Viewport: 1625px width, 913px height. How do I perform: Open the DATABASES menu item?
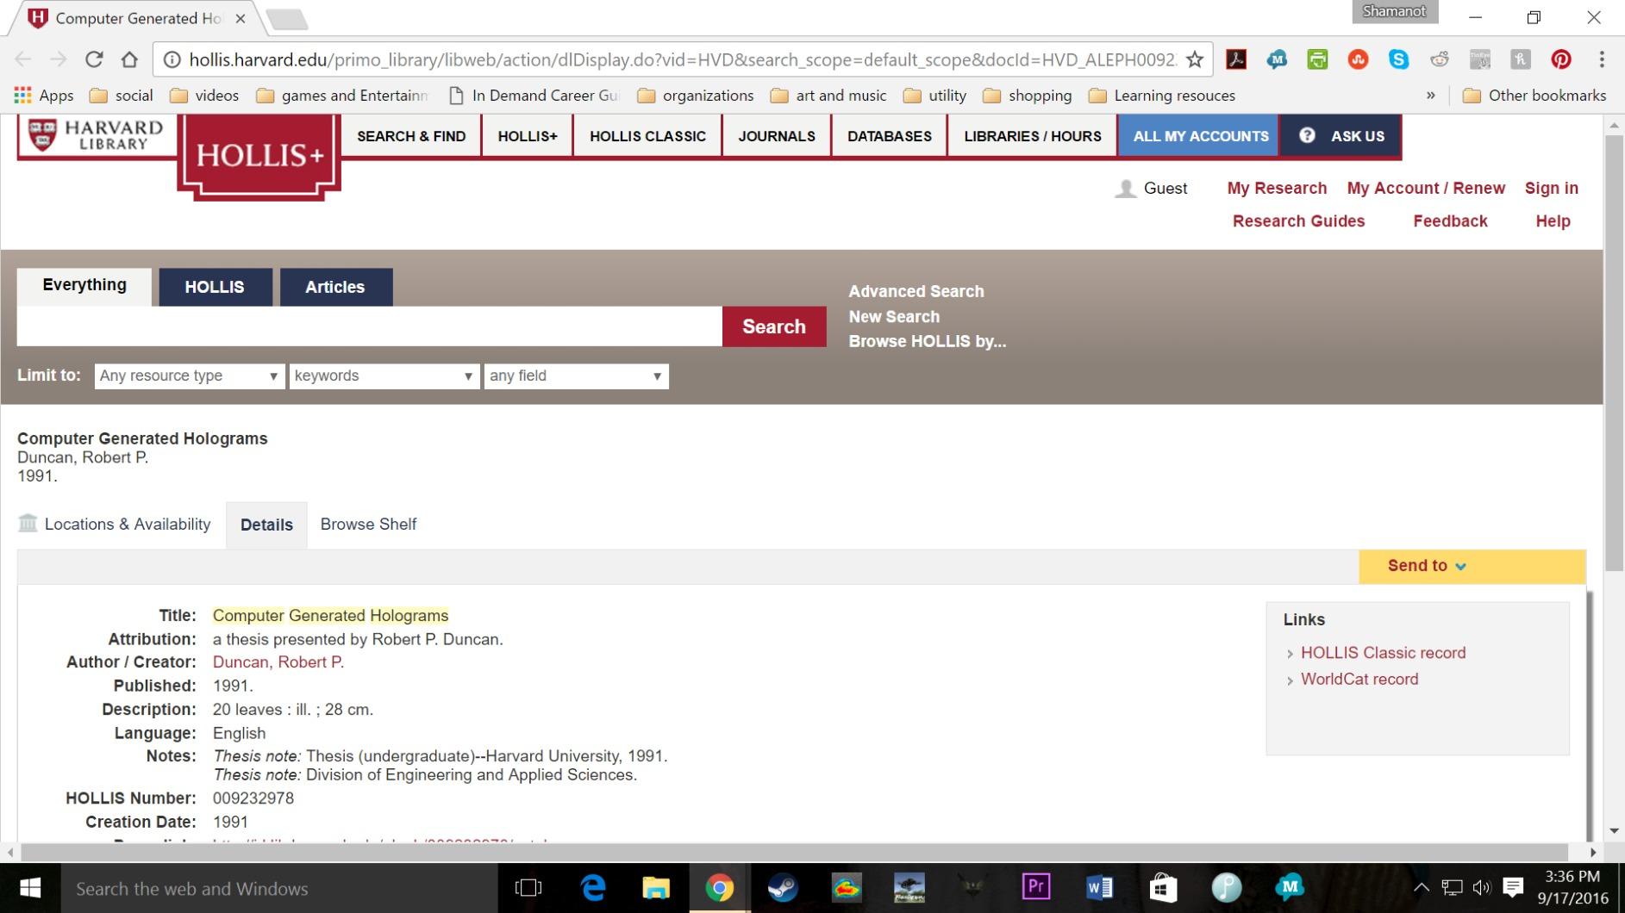[x=890, y=136]
